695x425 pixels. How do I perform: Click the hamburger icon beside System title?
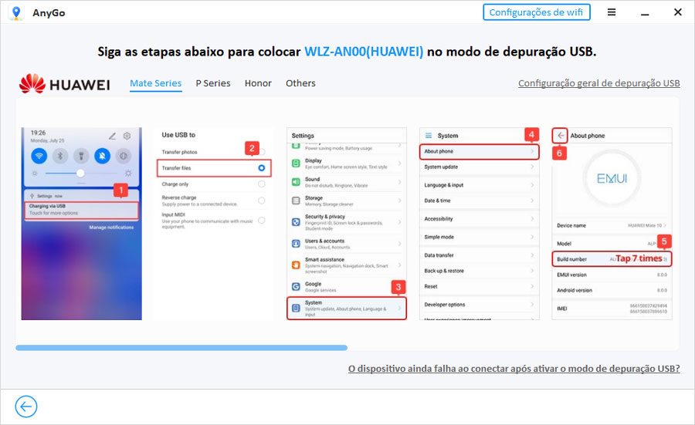click(x=429, y=136)
